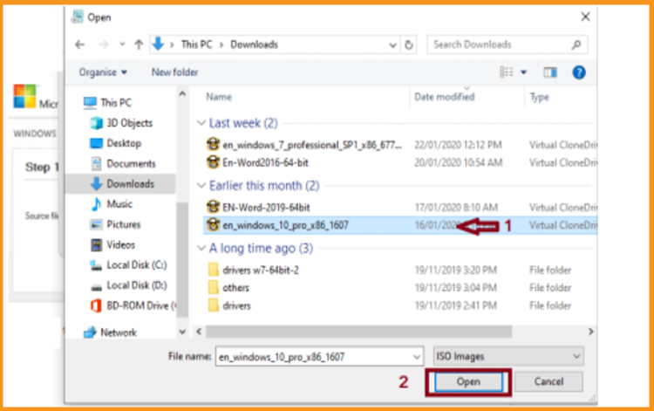Viewport: 654px width, 411px height.
Task: Expand the address bar history dropdown
Action: pyautogui.click(x=392, y=45)
